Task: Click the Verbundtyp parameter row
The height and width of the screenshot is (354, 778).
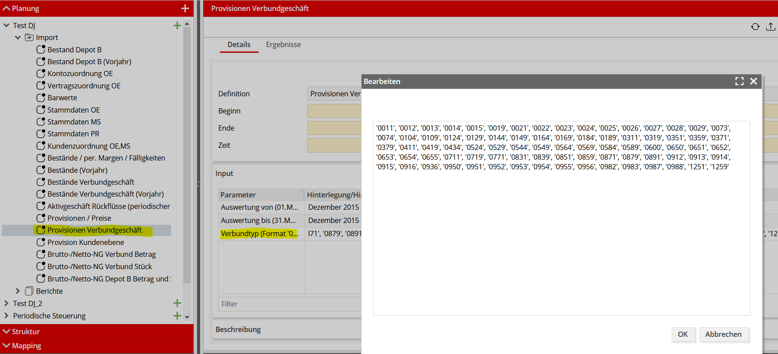Action: click(259, 234)
